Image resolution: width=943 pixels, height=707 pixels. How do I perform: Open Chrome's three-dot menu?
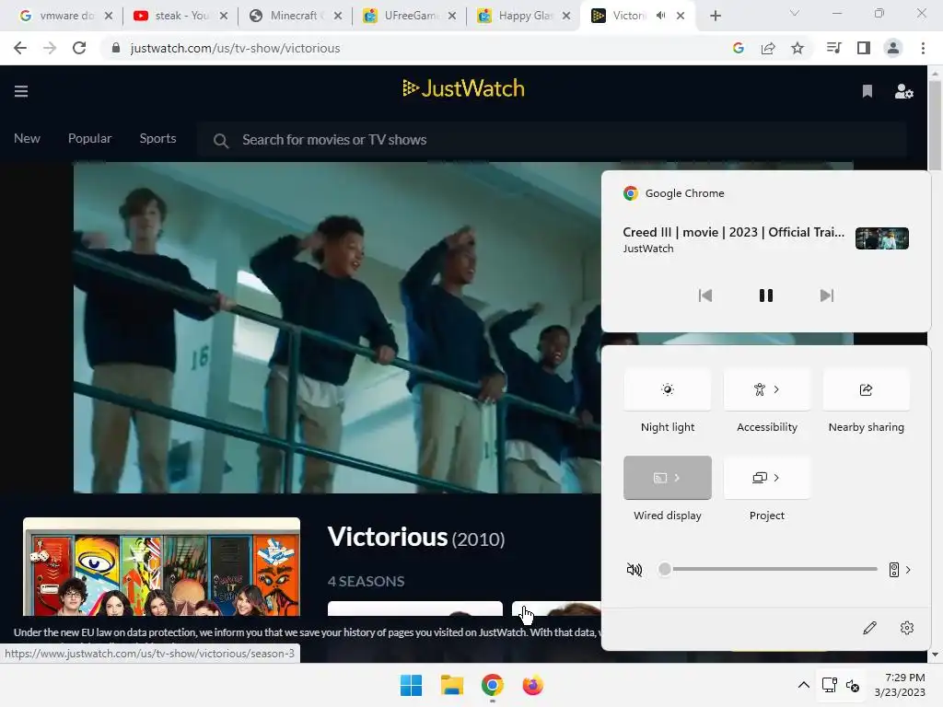923,48
